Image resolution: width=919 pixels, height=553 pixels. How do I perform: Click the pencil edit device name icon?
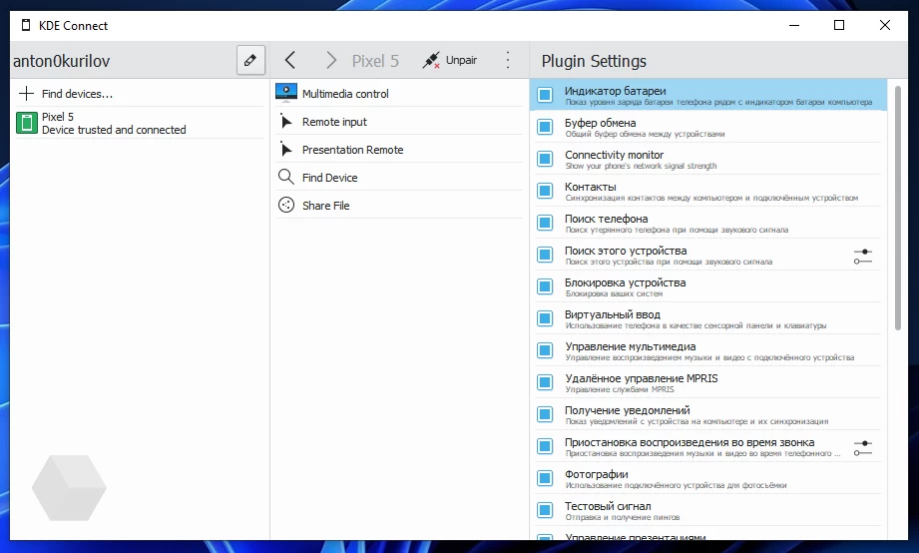point(250,60)
